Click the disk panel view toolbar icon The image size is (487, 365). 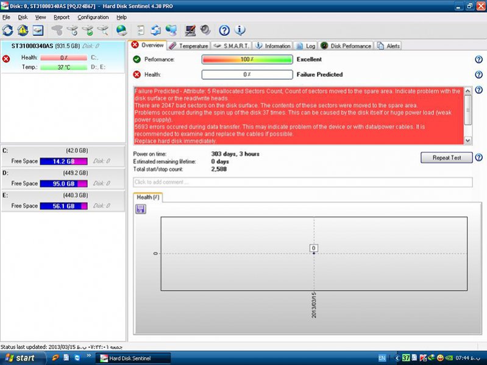(38, 30)
